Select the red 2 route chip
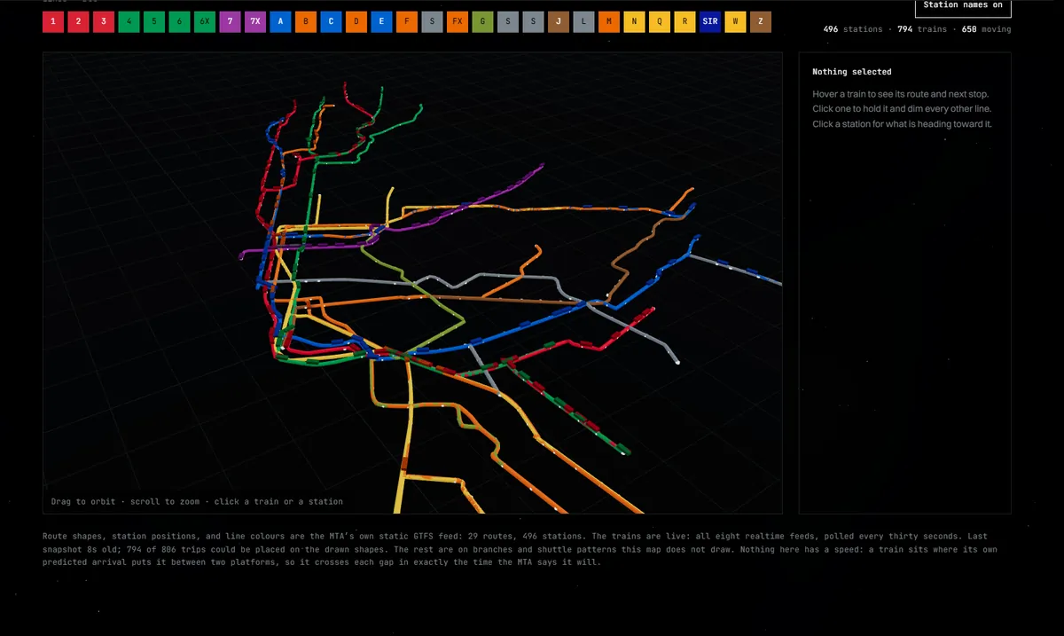This screenshot has width=1064, height=636. point(78,22)
